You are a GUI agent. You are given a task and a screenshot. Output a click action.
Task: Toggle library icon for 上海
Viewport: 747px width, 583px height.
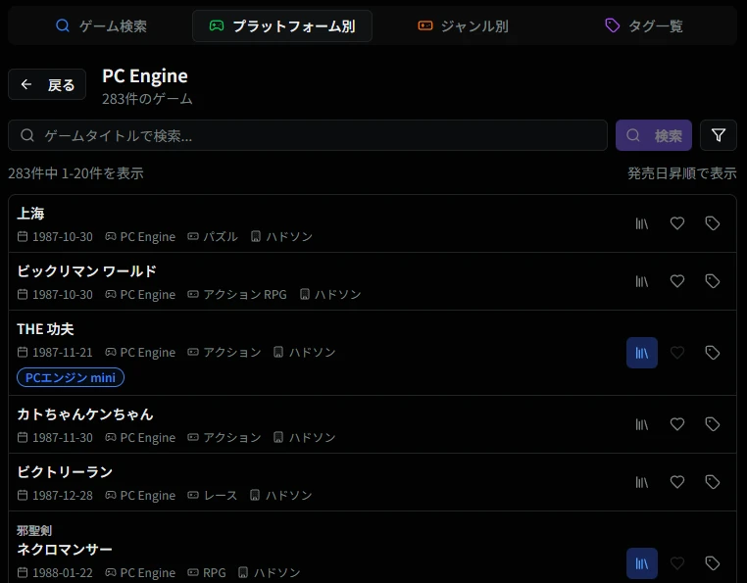[642, 223]
